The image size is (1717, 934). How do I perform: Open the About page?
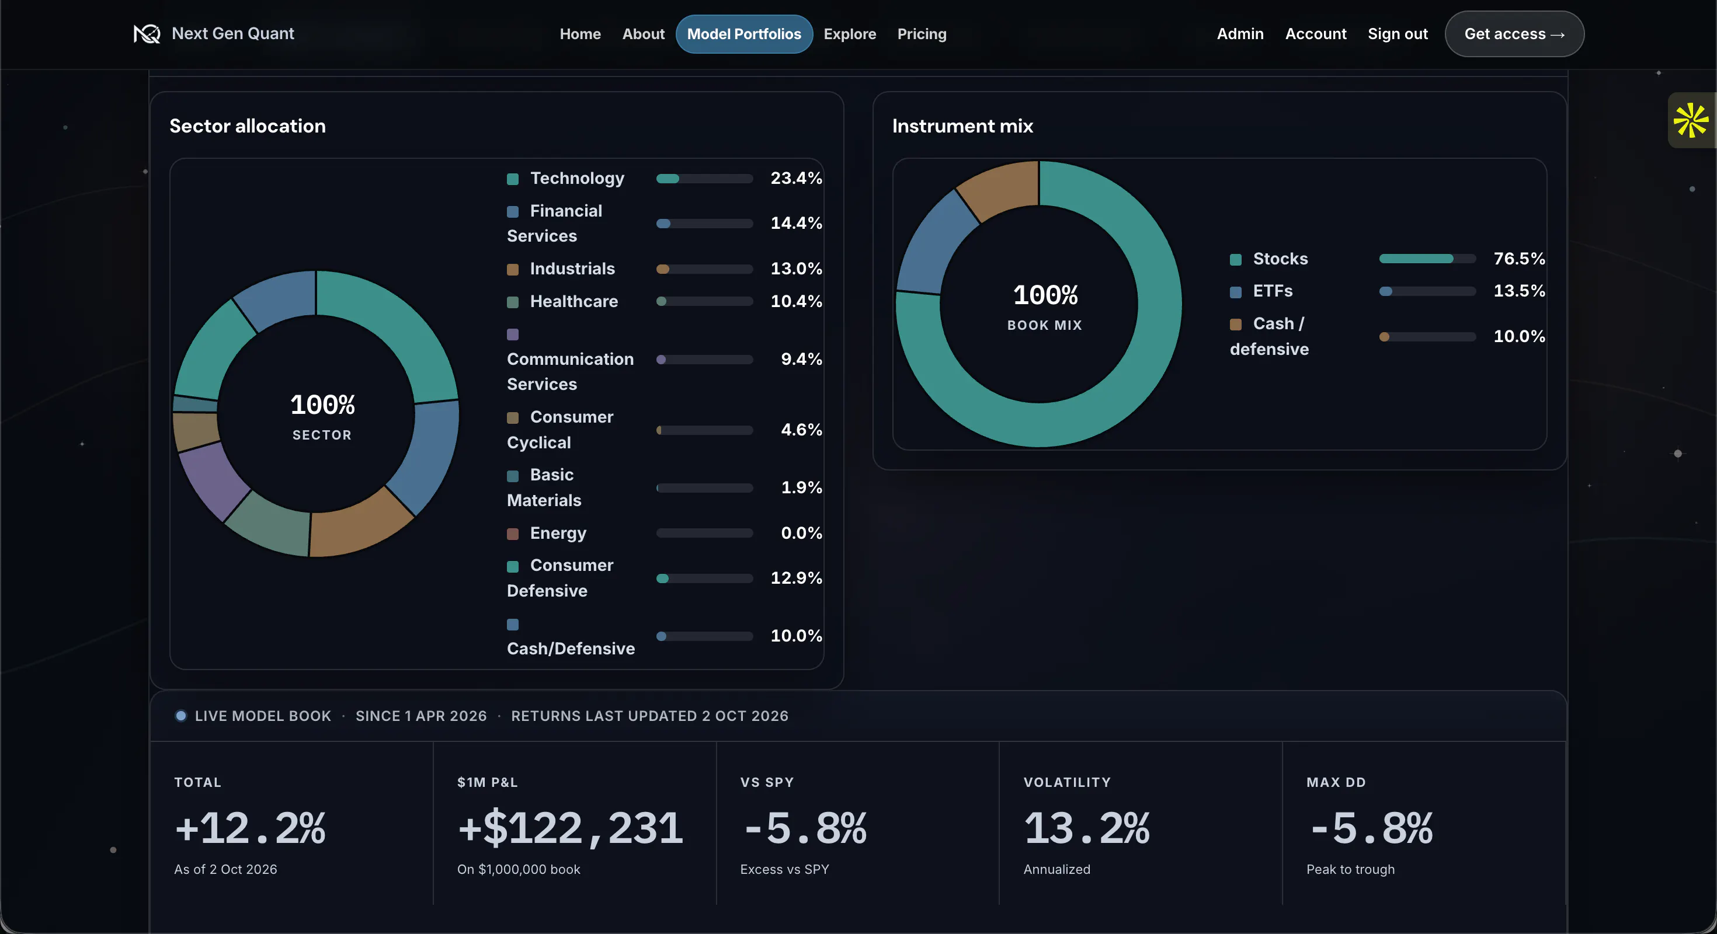643,34
